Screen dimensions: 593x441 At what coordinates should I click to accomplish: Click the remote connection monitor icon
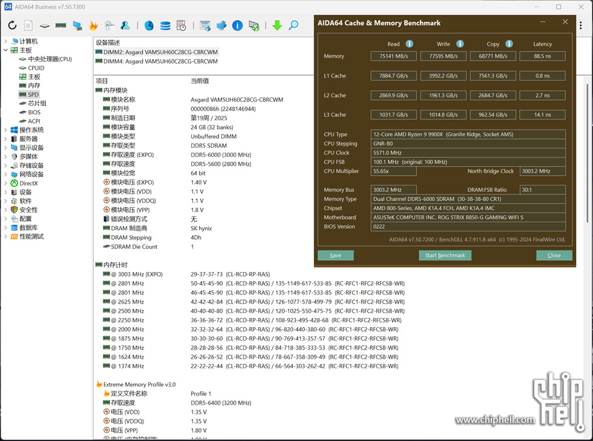254,25
